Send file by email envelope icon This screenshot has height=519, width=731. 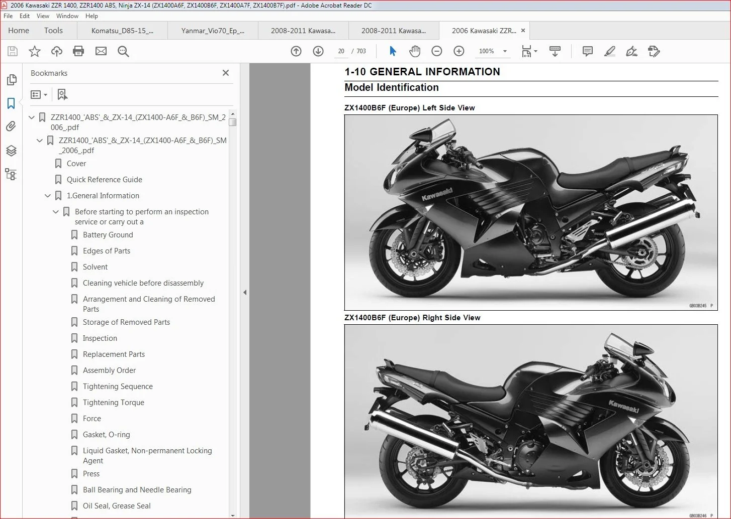[101, 51]
